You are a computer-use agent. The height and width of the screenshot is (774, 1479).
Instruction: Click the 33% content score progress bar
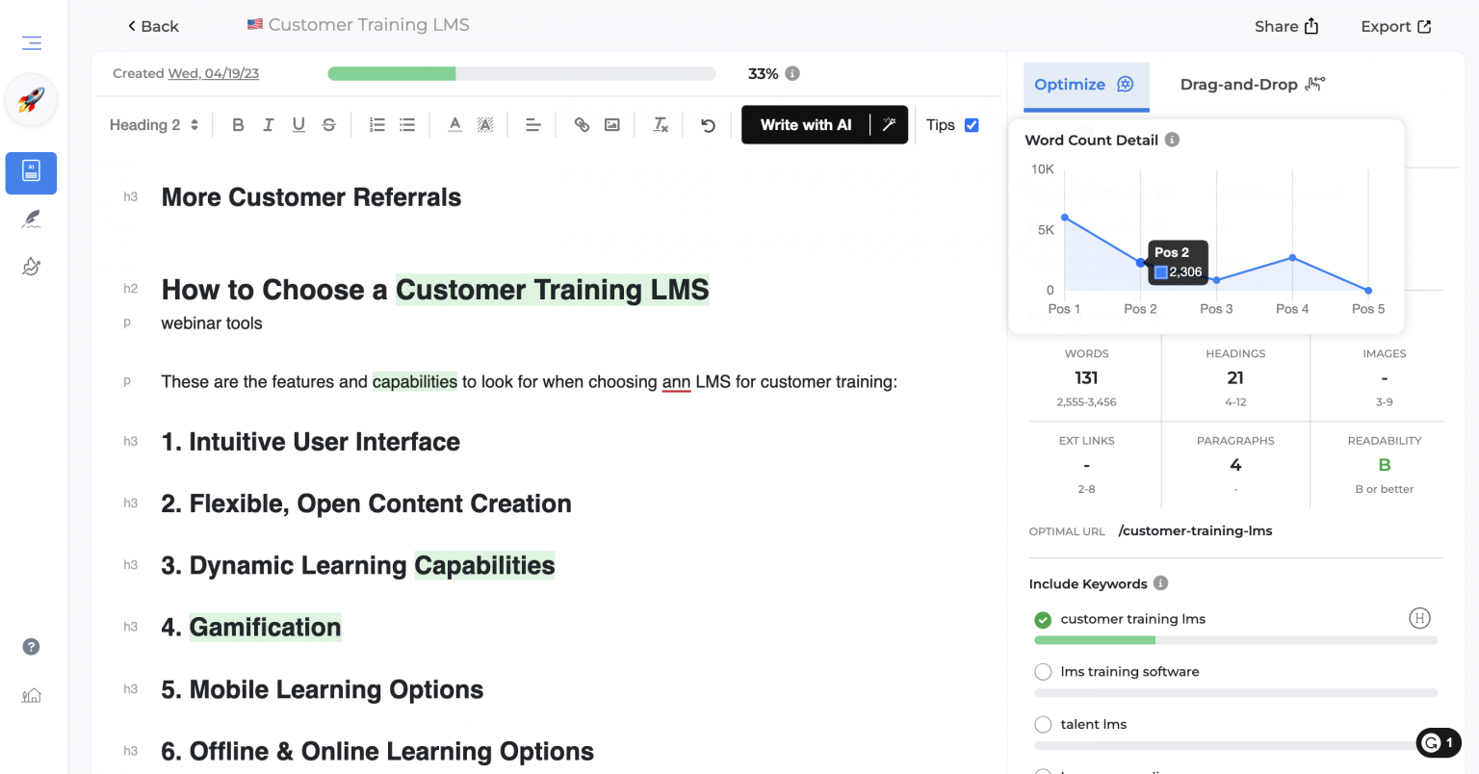tap(521, 73)
